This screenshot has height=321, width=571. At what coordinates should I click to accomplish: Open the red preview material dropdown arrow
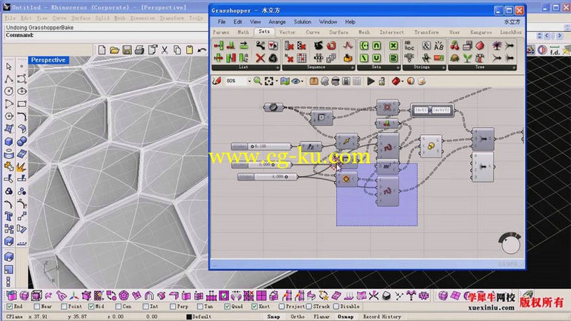403,81
